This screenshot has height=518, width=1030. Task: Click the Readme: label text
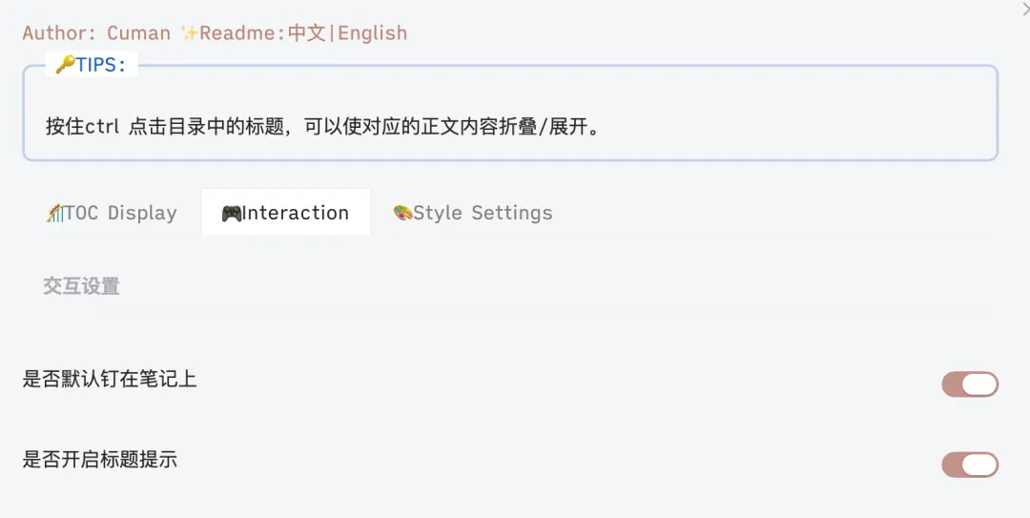tap(242, 33)
